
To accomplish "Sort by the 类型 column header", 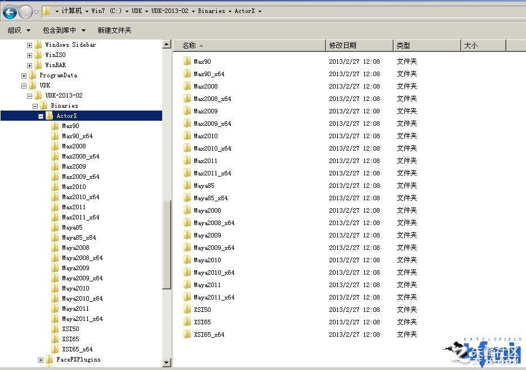I will point(427,45).
